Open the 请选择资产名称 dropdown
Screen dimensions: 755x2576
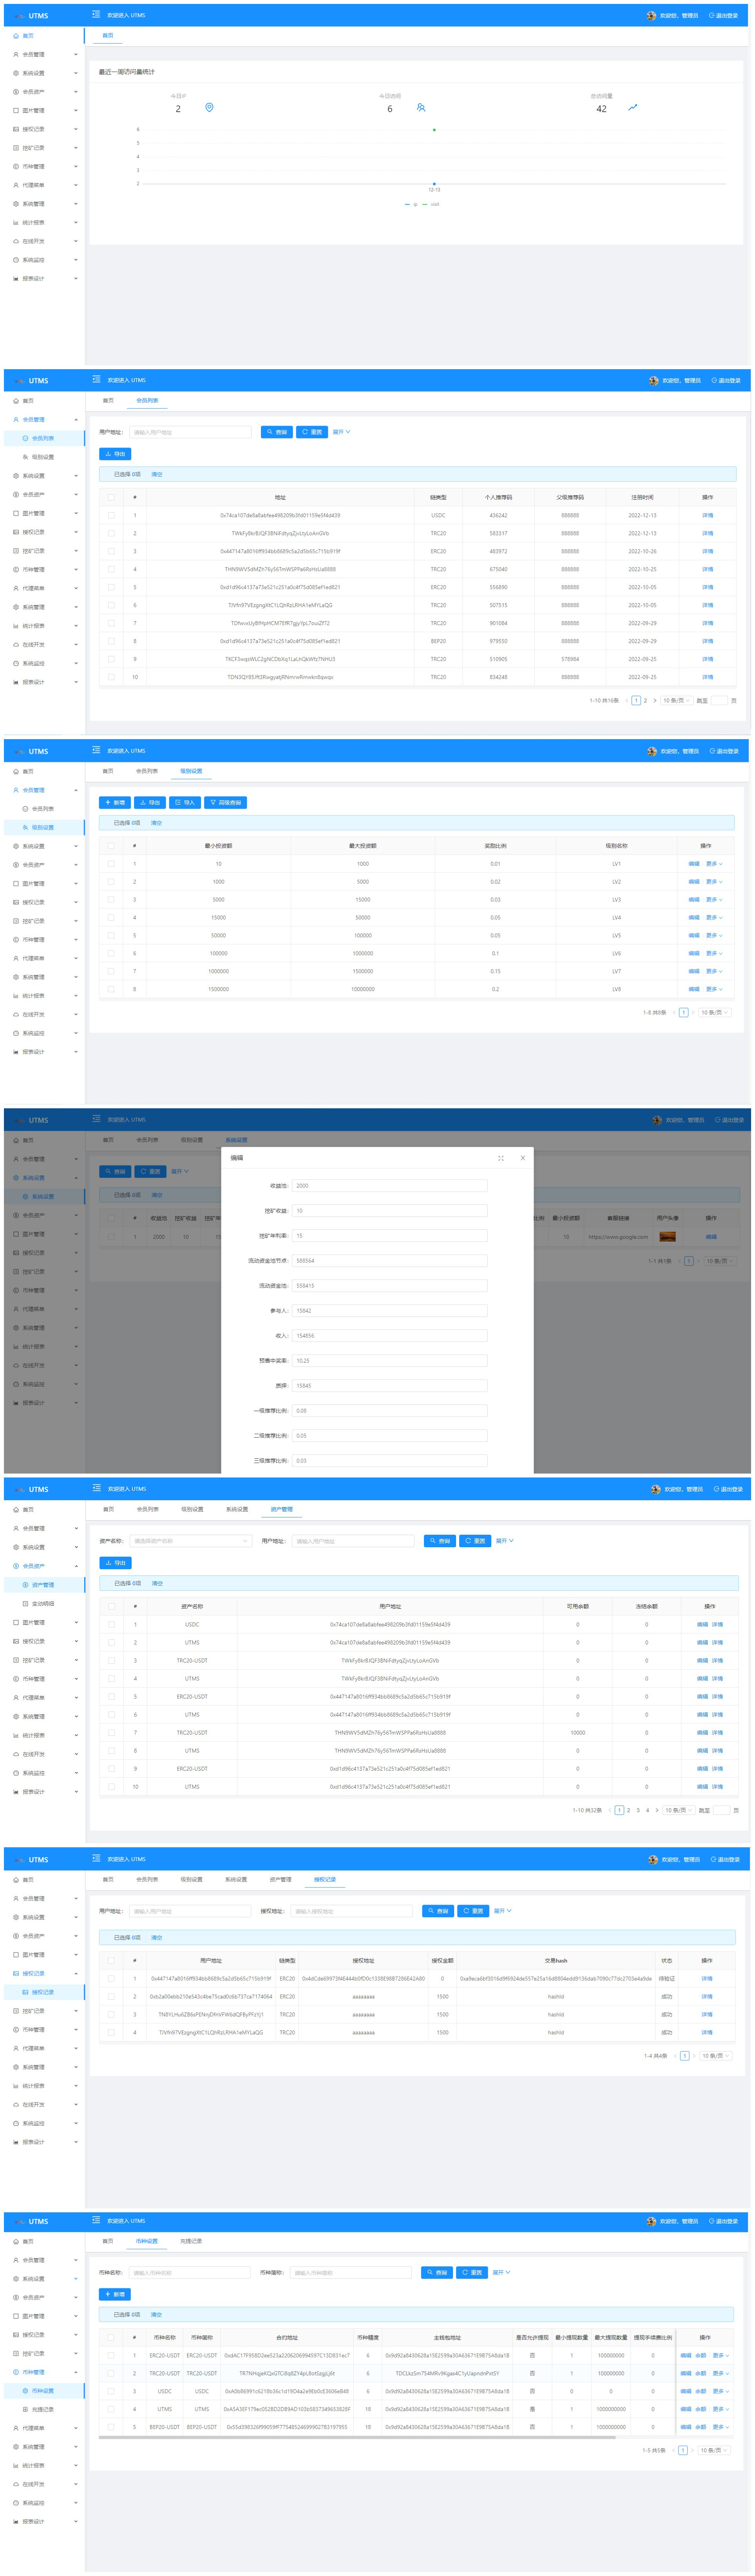click(x=190, y=1540)
